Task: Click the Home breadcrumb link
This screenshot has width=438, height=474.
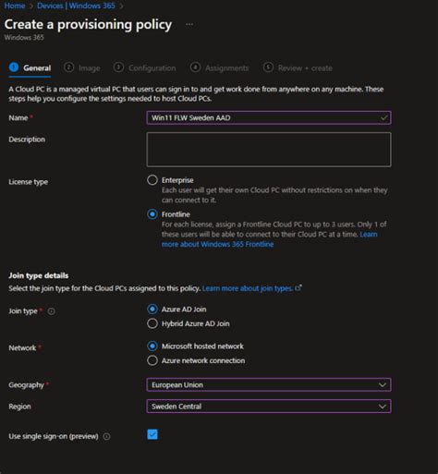Action: point(15,6)
